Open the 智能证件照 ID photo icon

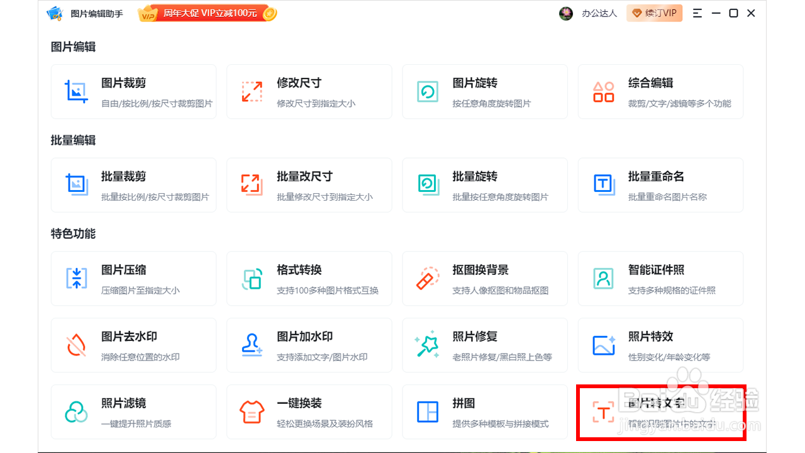[603, 278]
